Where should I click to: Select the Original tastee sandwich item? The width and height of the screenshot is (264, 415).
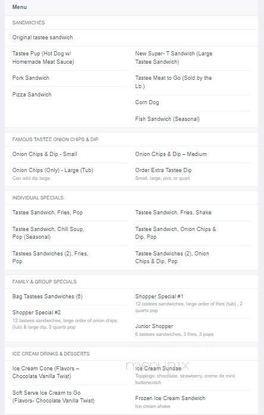coord(42,38)
